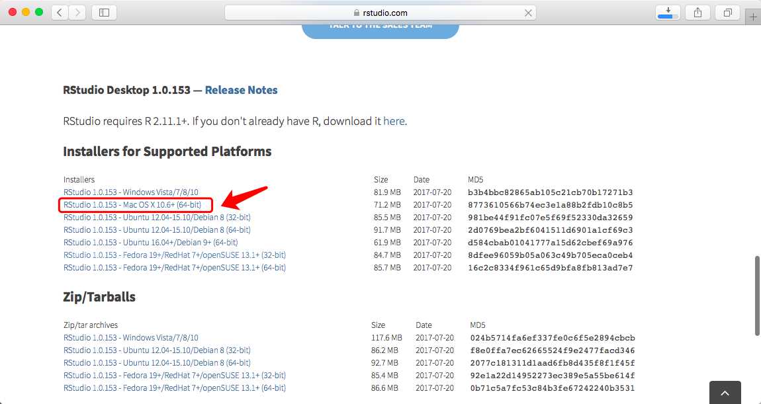
Task: Download Fedora 19+ 64-bit installer
Action: tap(175, 268)
